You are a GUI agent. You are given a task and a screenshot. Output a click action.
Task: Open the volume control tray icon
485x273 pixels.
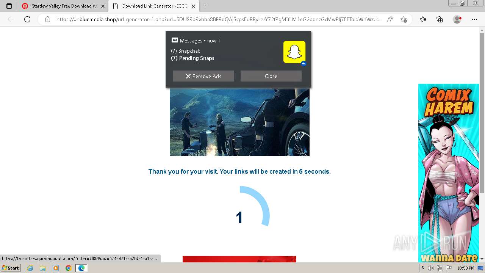pos(431,268)
